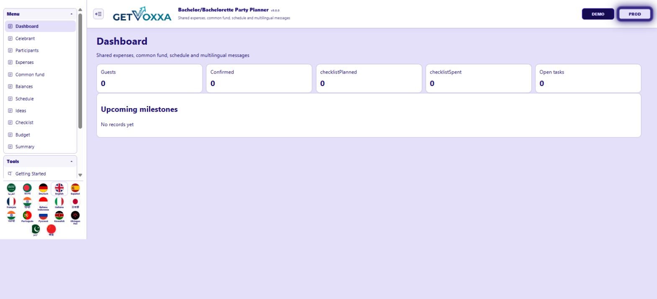657x299 pixels.
Task: Click the checklistPlanned stat card
Action: coord(369,78)
